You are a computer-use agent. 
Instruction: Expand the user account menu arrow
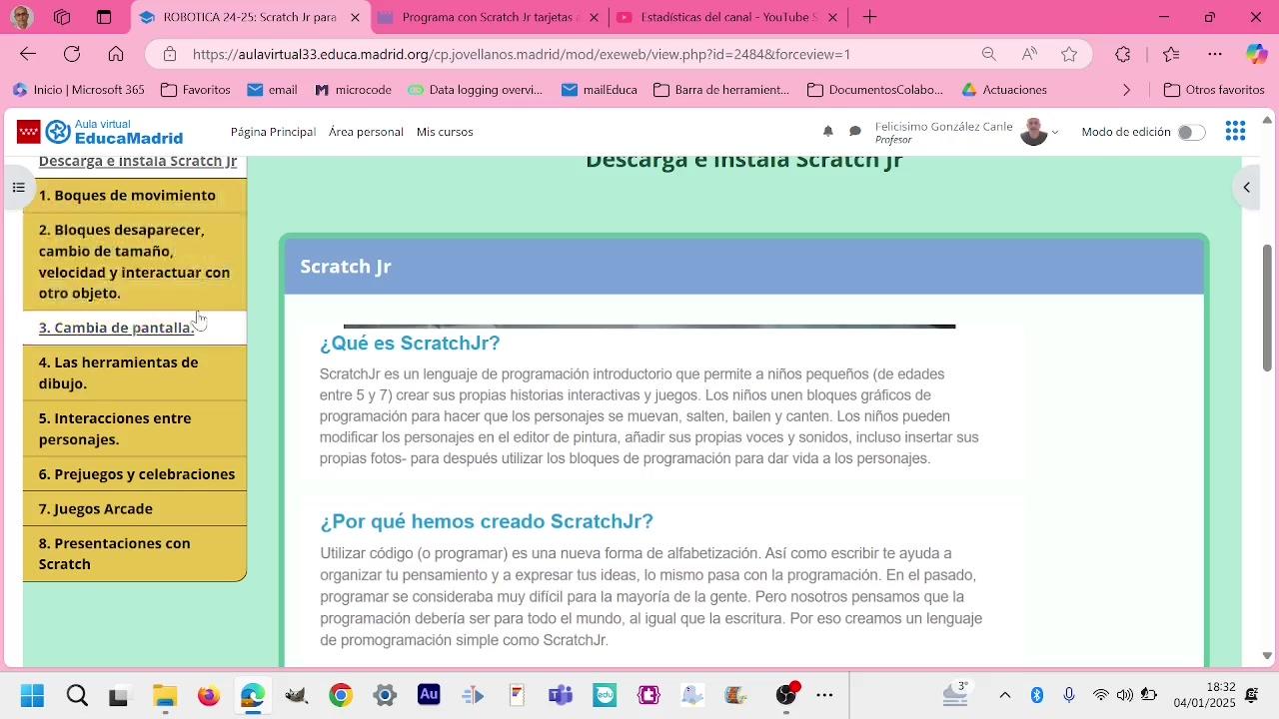click(x=1055, y=133)
